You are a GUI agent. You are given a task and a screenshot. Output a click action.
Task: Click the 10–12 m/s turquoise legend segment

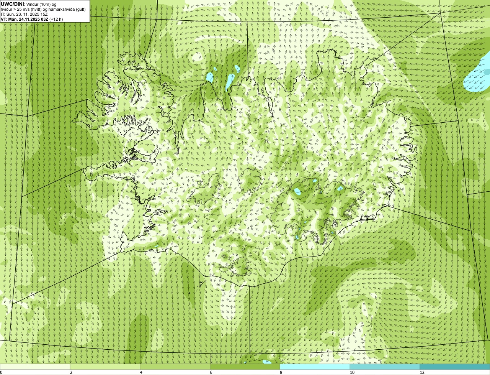tap(385, 367)
